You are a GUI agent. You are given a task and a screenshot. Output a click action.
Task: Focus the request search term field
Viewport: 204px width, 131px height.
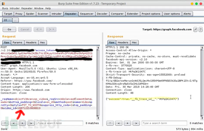(x=60, y=123)
